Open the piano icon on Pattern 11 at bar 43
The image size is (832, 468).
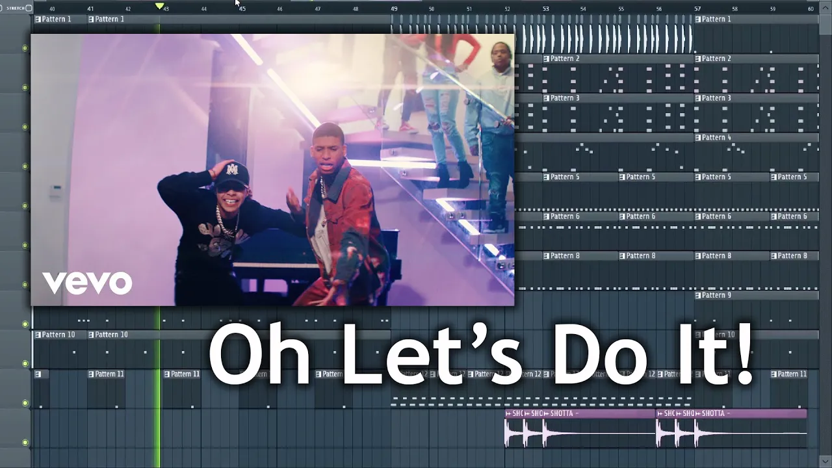[x=167, y=374]
